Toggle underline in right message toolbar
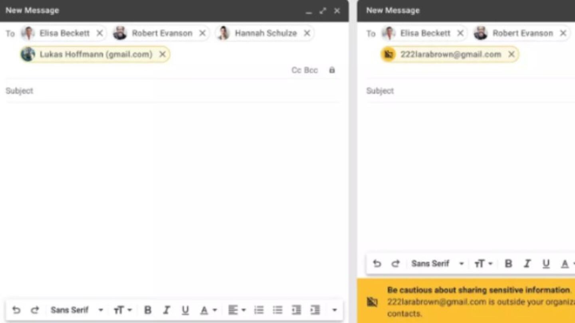 click(546, 264)
